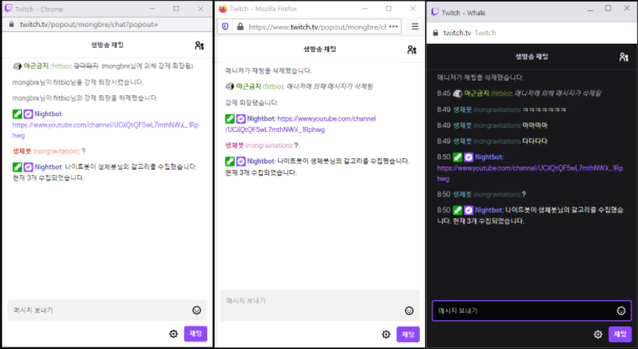638x349 pixels.
Task: Click Firefox tracking protection shield icon
Action: point(225,27)
